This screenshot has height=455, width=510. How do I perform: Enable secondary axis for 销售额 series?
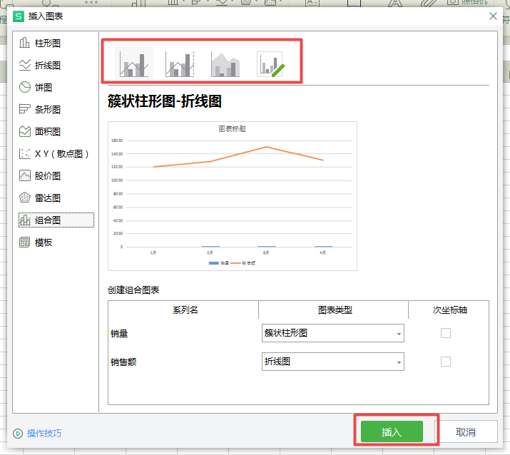pos(446,362)
